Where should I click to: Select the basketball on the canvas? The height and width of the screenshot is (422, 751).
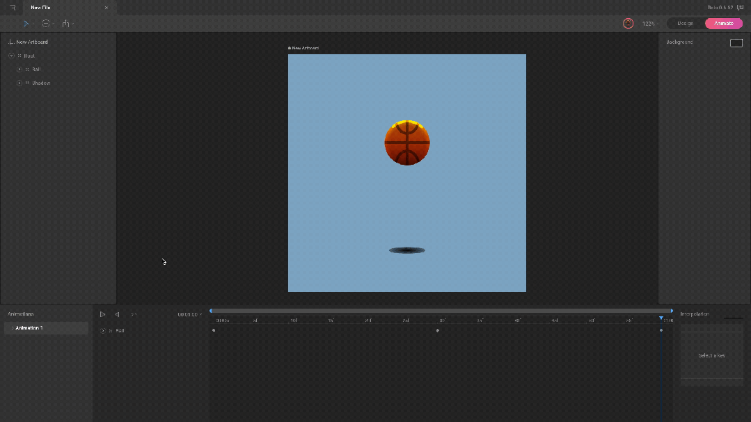point(407,143)
